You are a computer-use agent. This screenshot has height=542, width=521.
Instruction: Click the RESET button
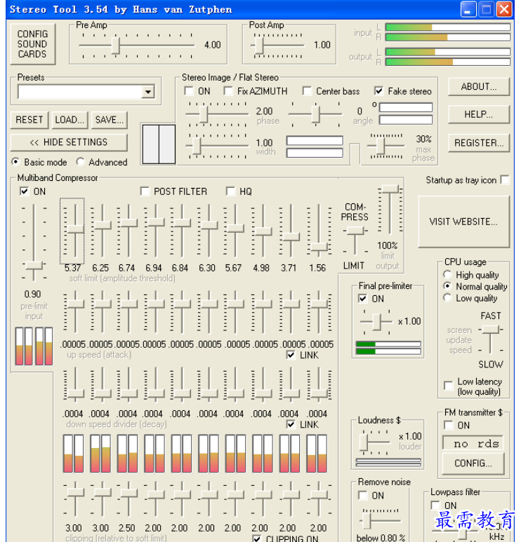point(29,120)
